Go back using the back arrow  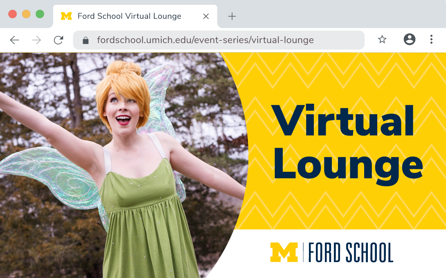[14, 40]
